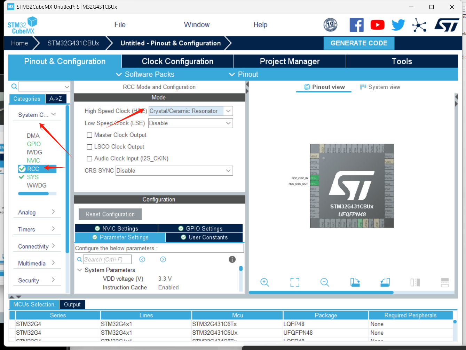The height and width of the screenshot is (350, 466).
Task: Click the Pinout view chip icon
Action: coord(307,87)
